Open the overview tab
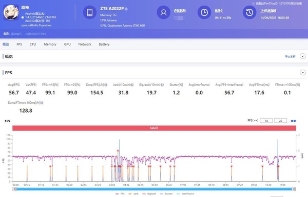 (x=6, y=44)
